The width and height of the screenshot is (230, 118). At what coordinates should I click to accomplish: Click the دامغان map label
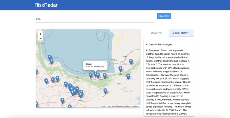click(119, 83)
